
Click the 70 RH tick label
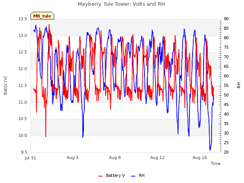point(226,57)
